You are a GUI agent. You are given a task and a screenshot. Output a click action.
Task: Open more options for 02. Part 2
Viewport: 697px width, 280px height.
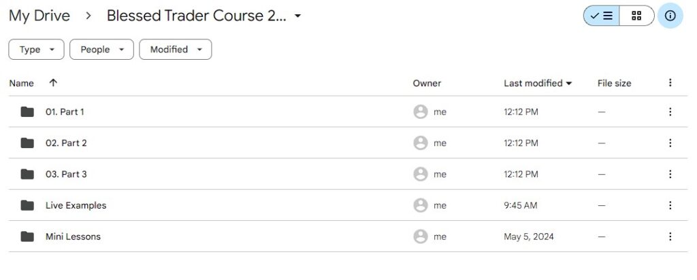tap(670, 143)
